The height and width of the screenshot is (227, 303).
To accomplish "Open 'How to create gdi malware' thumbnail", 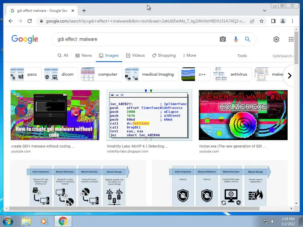I will pyautogui.click(x=55, y=115).
